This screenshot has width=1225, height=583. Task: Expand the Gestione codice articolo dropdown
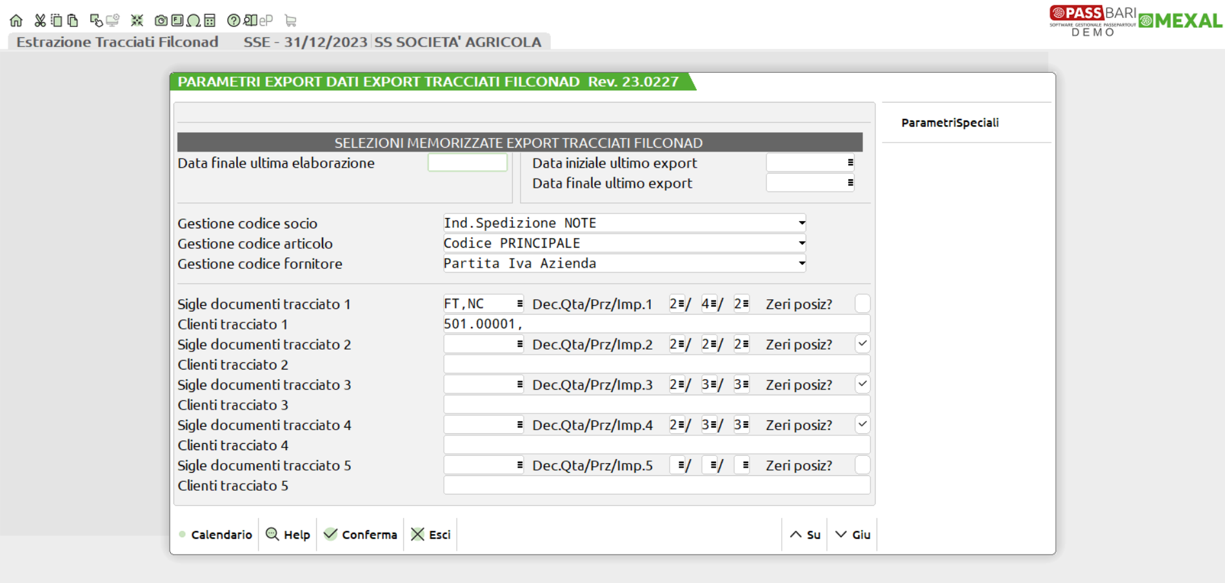(801, 243)
